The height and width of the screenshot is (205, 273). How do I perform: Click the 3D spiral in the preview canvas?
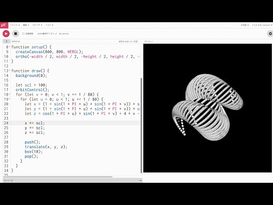point(208,107)
